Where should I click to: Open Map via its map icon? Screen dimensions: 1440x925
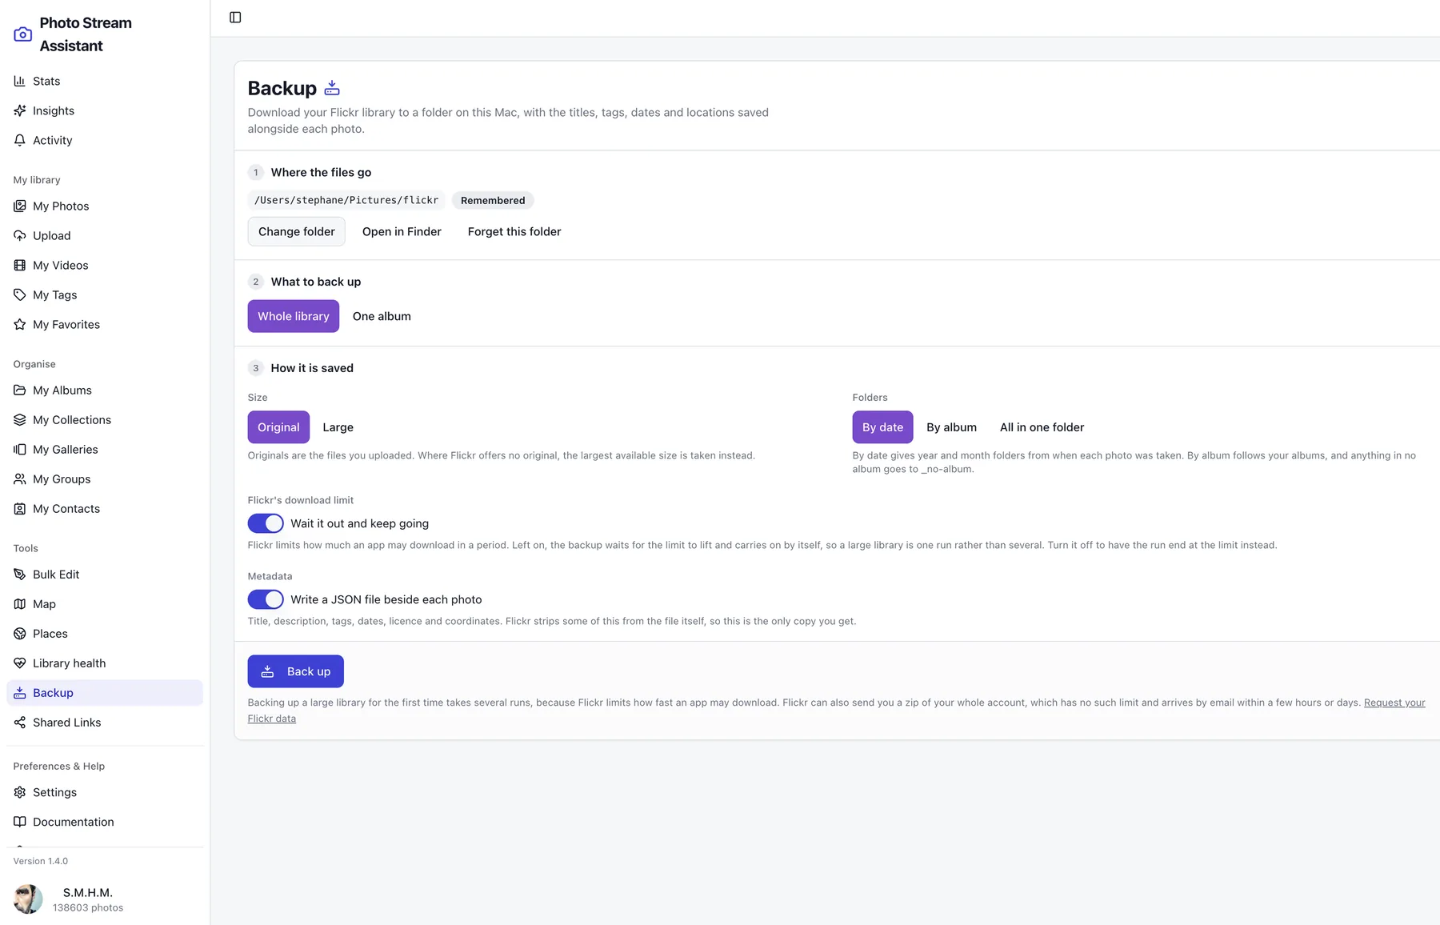click(x=20, y=603)
